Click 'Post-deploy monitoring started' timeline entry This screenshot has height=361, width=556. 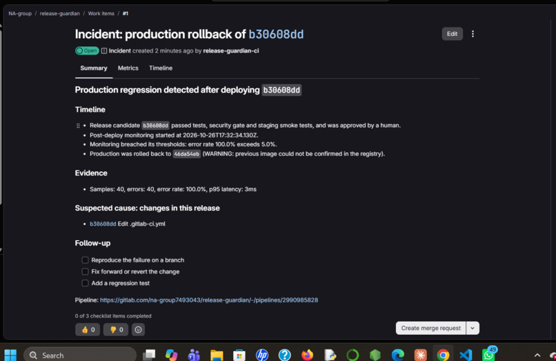174,135
